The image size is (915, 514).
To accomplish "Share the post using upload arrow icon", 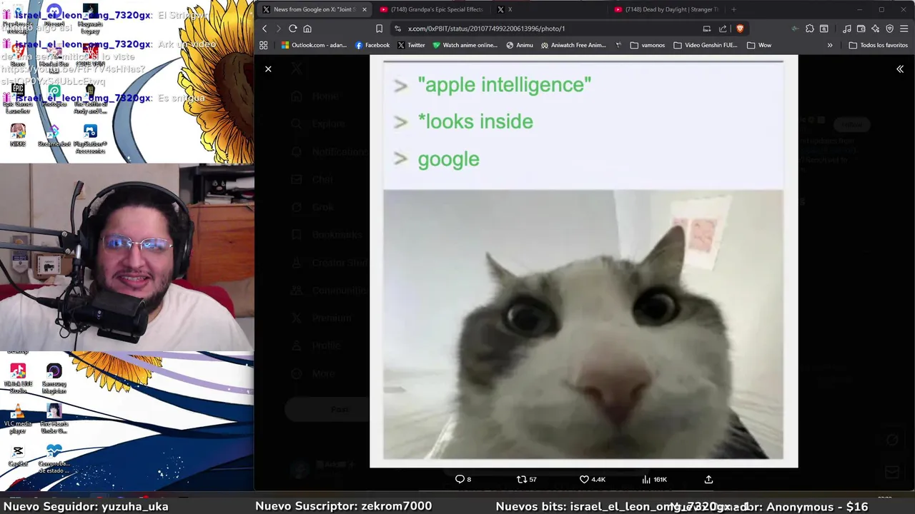I will click(708, 479).
